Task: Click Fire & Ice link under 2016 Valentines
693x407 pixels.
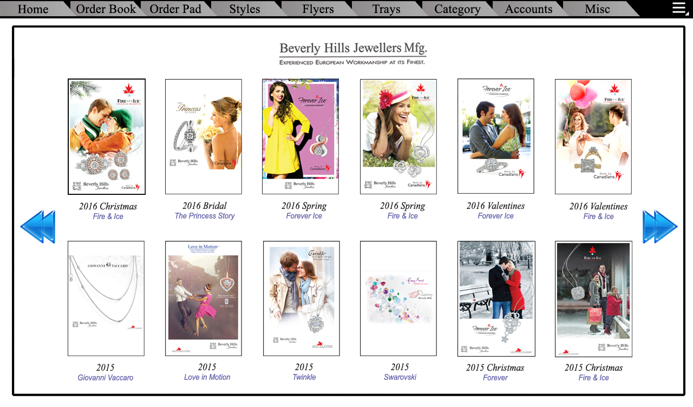Action: point(599,216)
